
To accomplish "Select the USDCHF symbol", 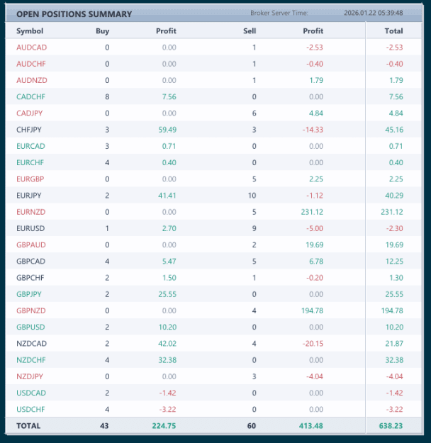I will pyautogui.click(x=30, y=409).
